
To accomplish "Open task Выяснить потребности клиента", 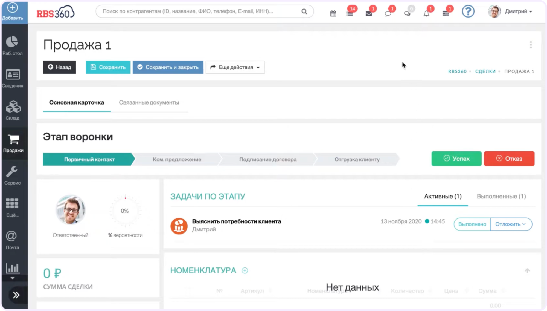I will coord(236,221).
